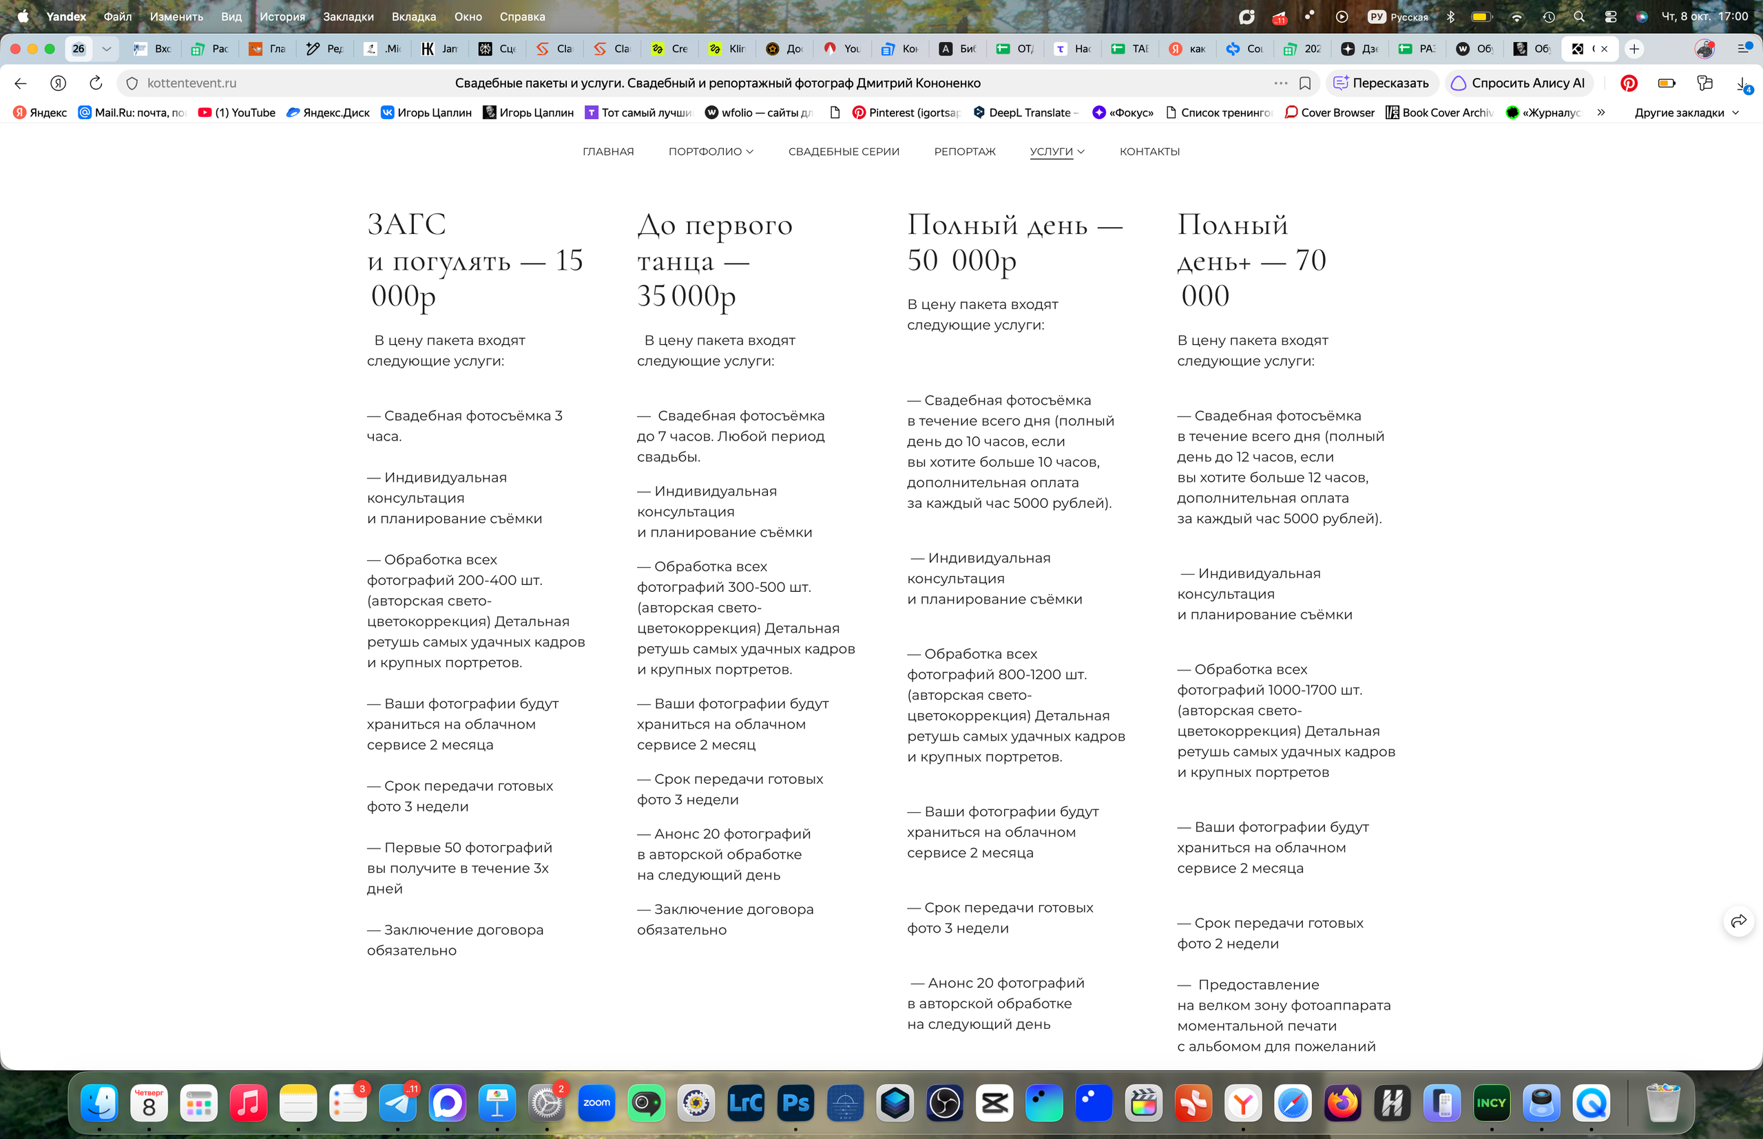Viewport: 1763px width, 1139px height.
Task: Go back with the browser back arrow
Action: [21, 83]
